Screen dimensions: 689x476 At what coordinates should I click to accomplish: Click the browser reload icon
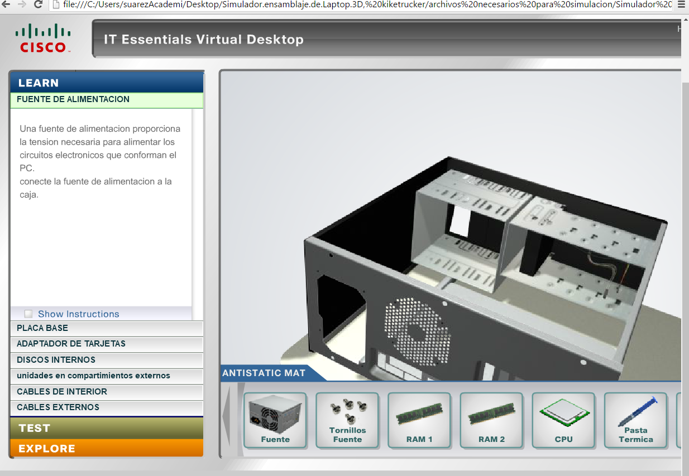38,5
